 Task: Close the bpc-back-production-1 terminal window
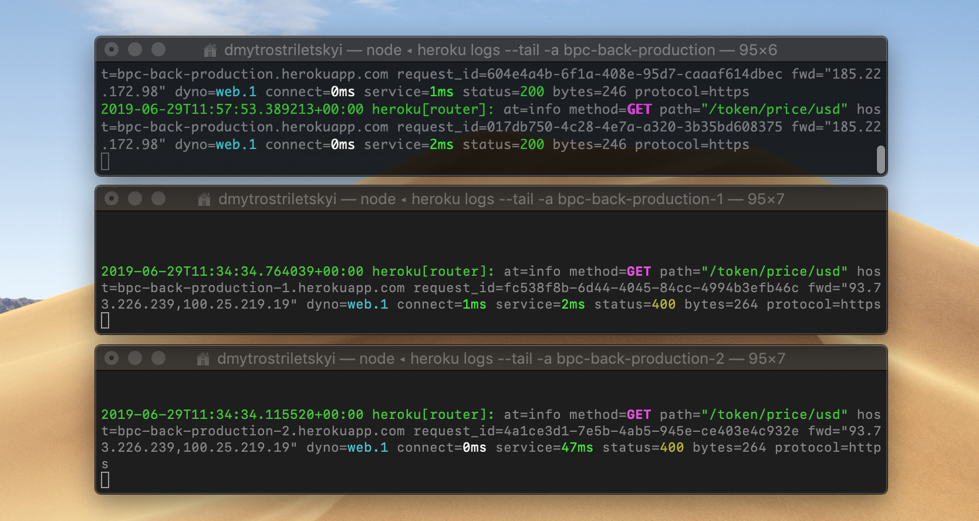point(112,199)
